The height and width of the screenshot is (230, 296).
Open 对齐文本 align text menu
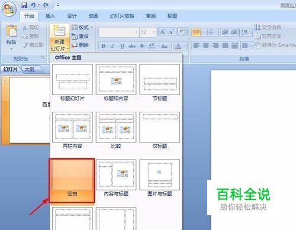coord(270,36)
